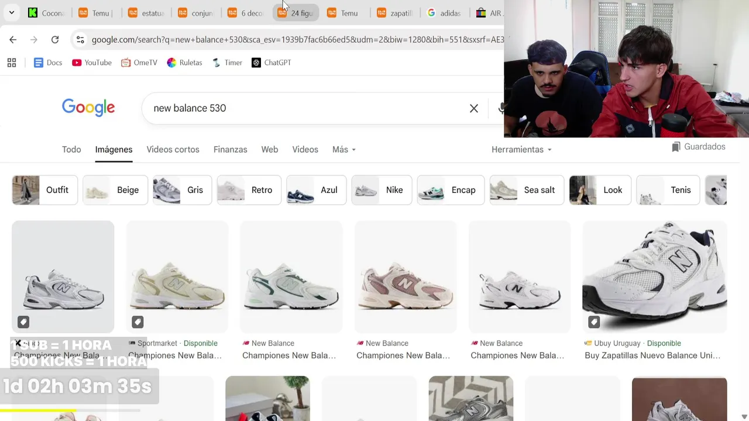Open the apps grid bookmark icon
This screenshot has width=749, height=421.
[x=12, y=63]
